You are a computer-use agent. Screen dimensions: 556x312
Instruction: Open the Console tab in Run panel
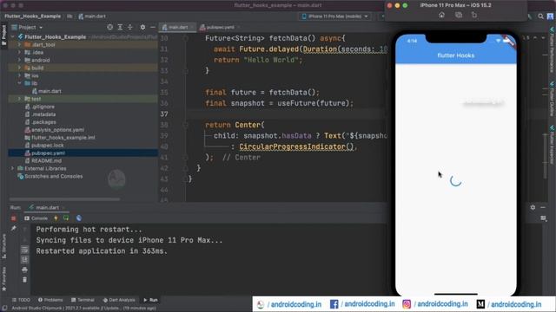[x=36, y=218]
